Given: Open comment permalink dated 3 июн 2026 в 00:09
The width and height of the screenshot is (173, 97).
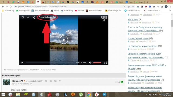Looking at the screenshot, I should point(34,81).
